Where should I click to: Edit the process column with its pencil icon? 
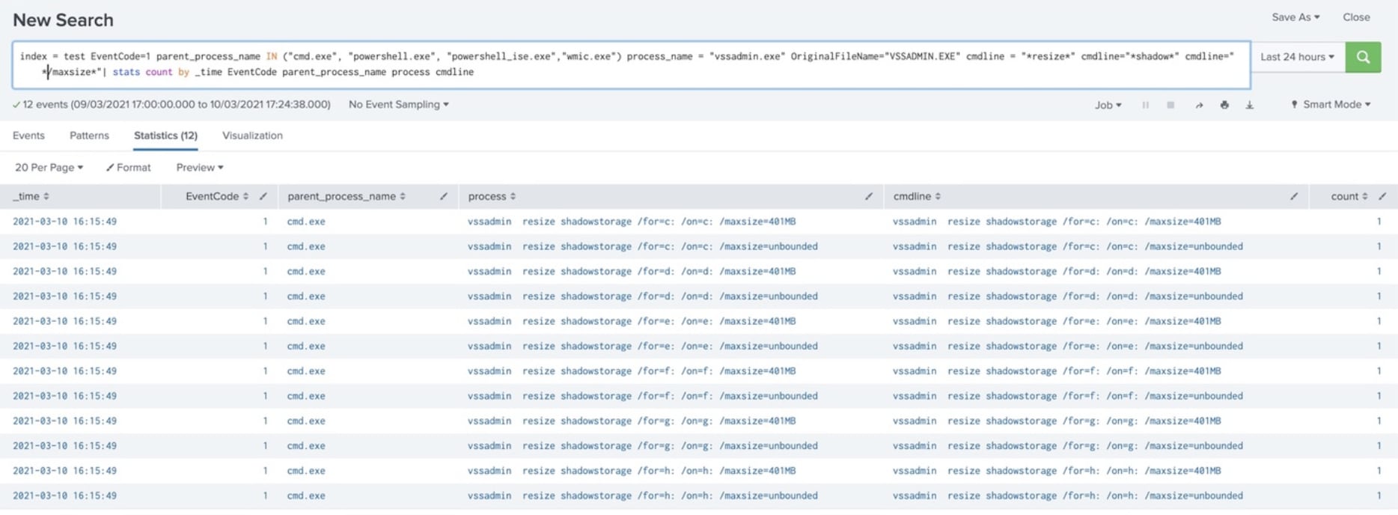point(869,196)
